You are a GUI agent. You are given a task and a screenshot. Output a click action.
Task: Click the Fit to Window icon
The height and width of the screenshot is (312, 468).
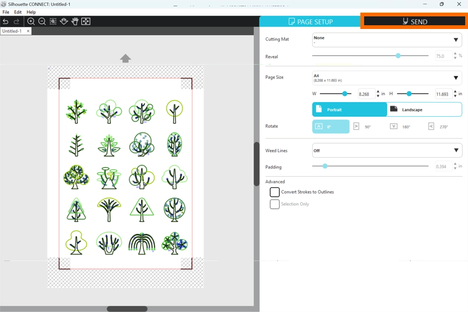(86, 22)
